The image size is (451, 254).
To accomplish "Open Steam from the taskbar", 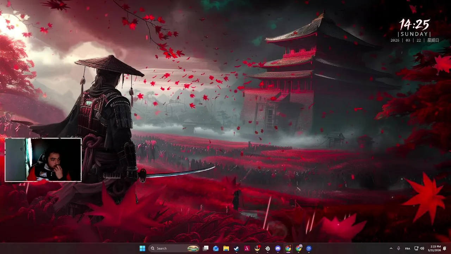I will (x=236, y=248).
